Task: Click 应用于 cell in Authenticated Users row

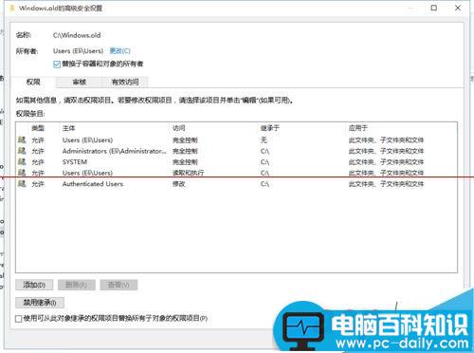Action: pos(386,184)
